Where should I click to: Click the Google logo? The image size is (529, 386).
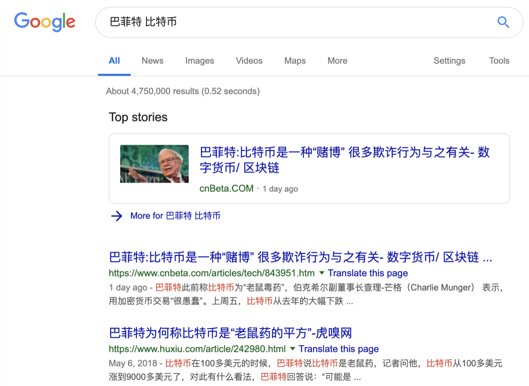[x=45, y=22]
